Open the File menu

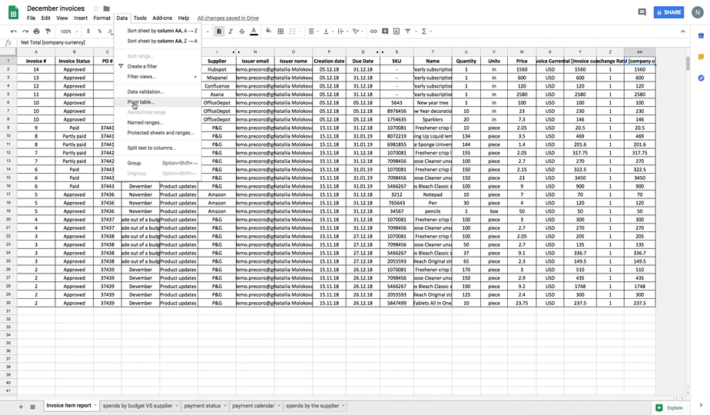31,18
